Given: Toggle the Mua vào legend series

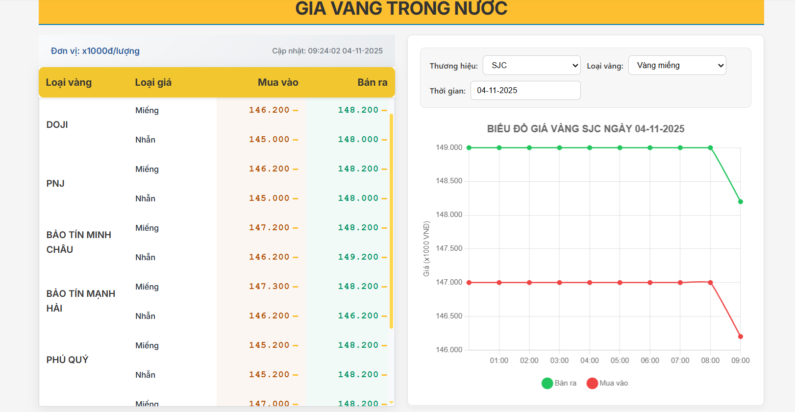Looking at the screenshot, I should point(607,383).
